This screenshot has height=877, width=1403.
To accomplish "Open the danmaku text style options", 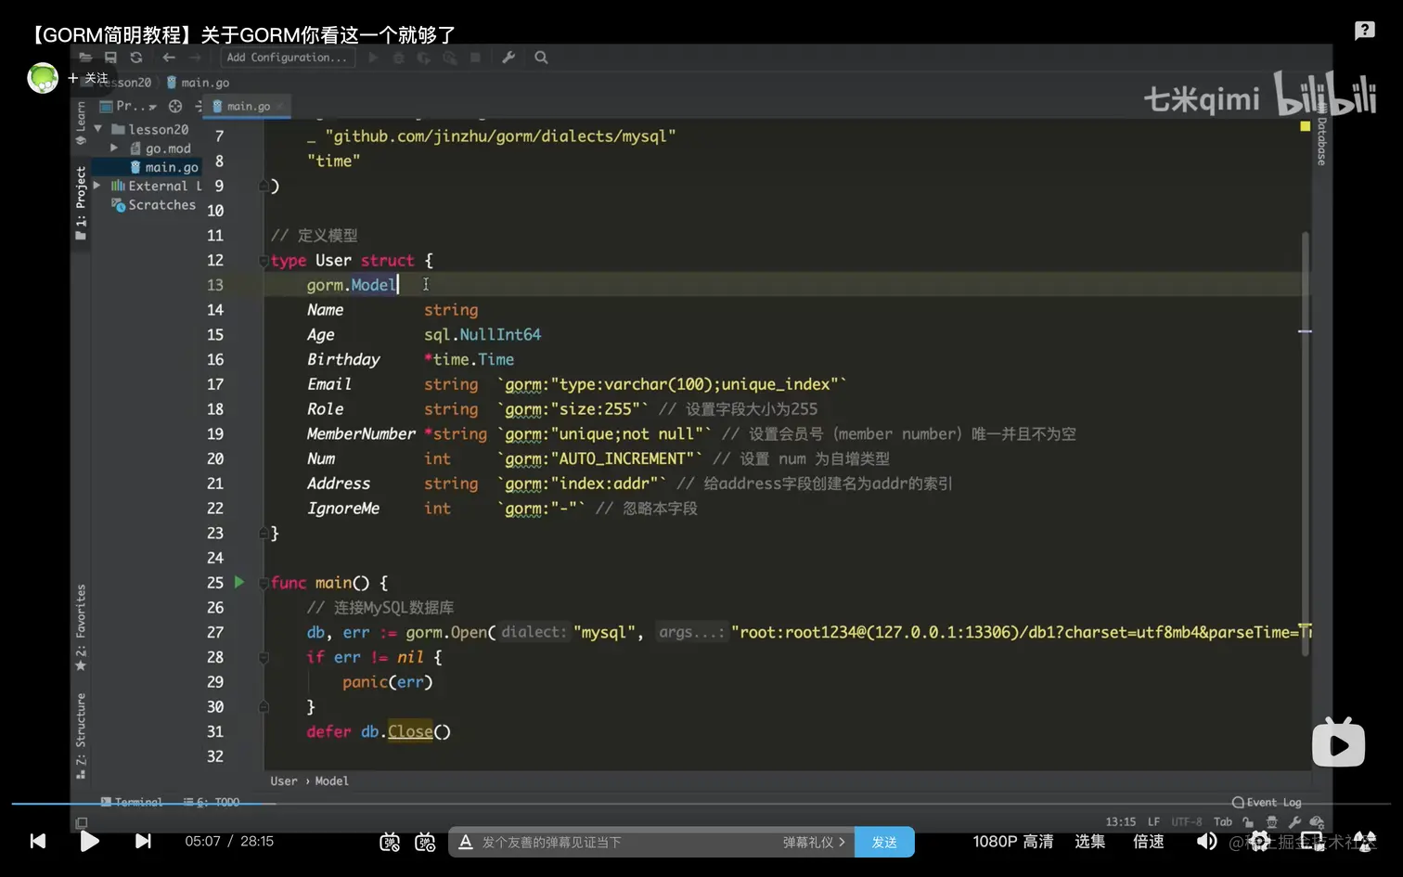I will pos(466,842).
